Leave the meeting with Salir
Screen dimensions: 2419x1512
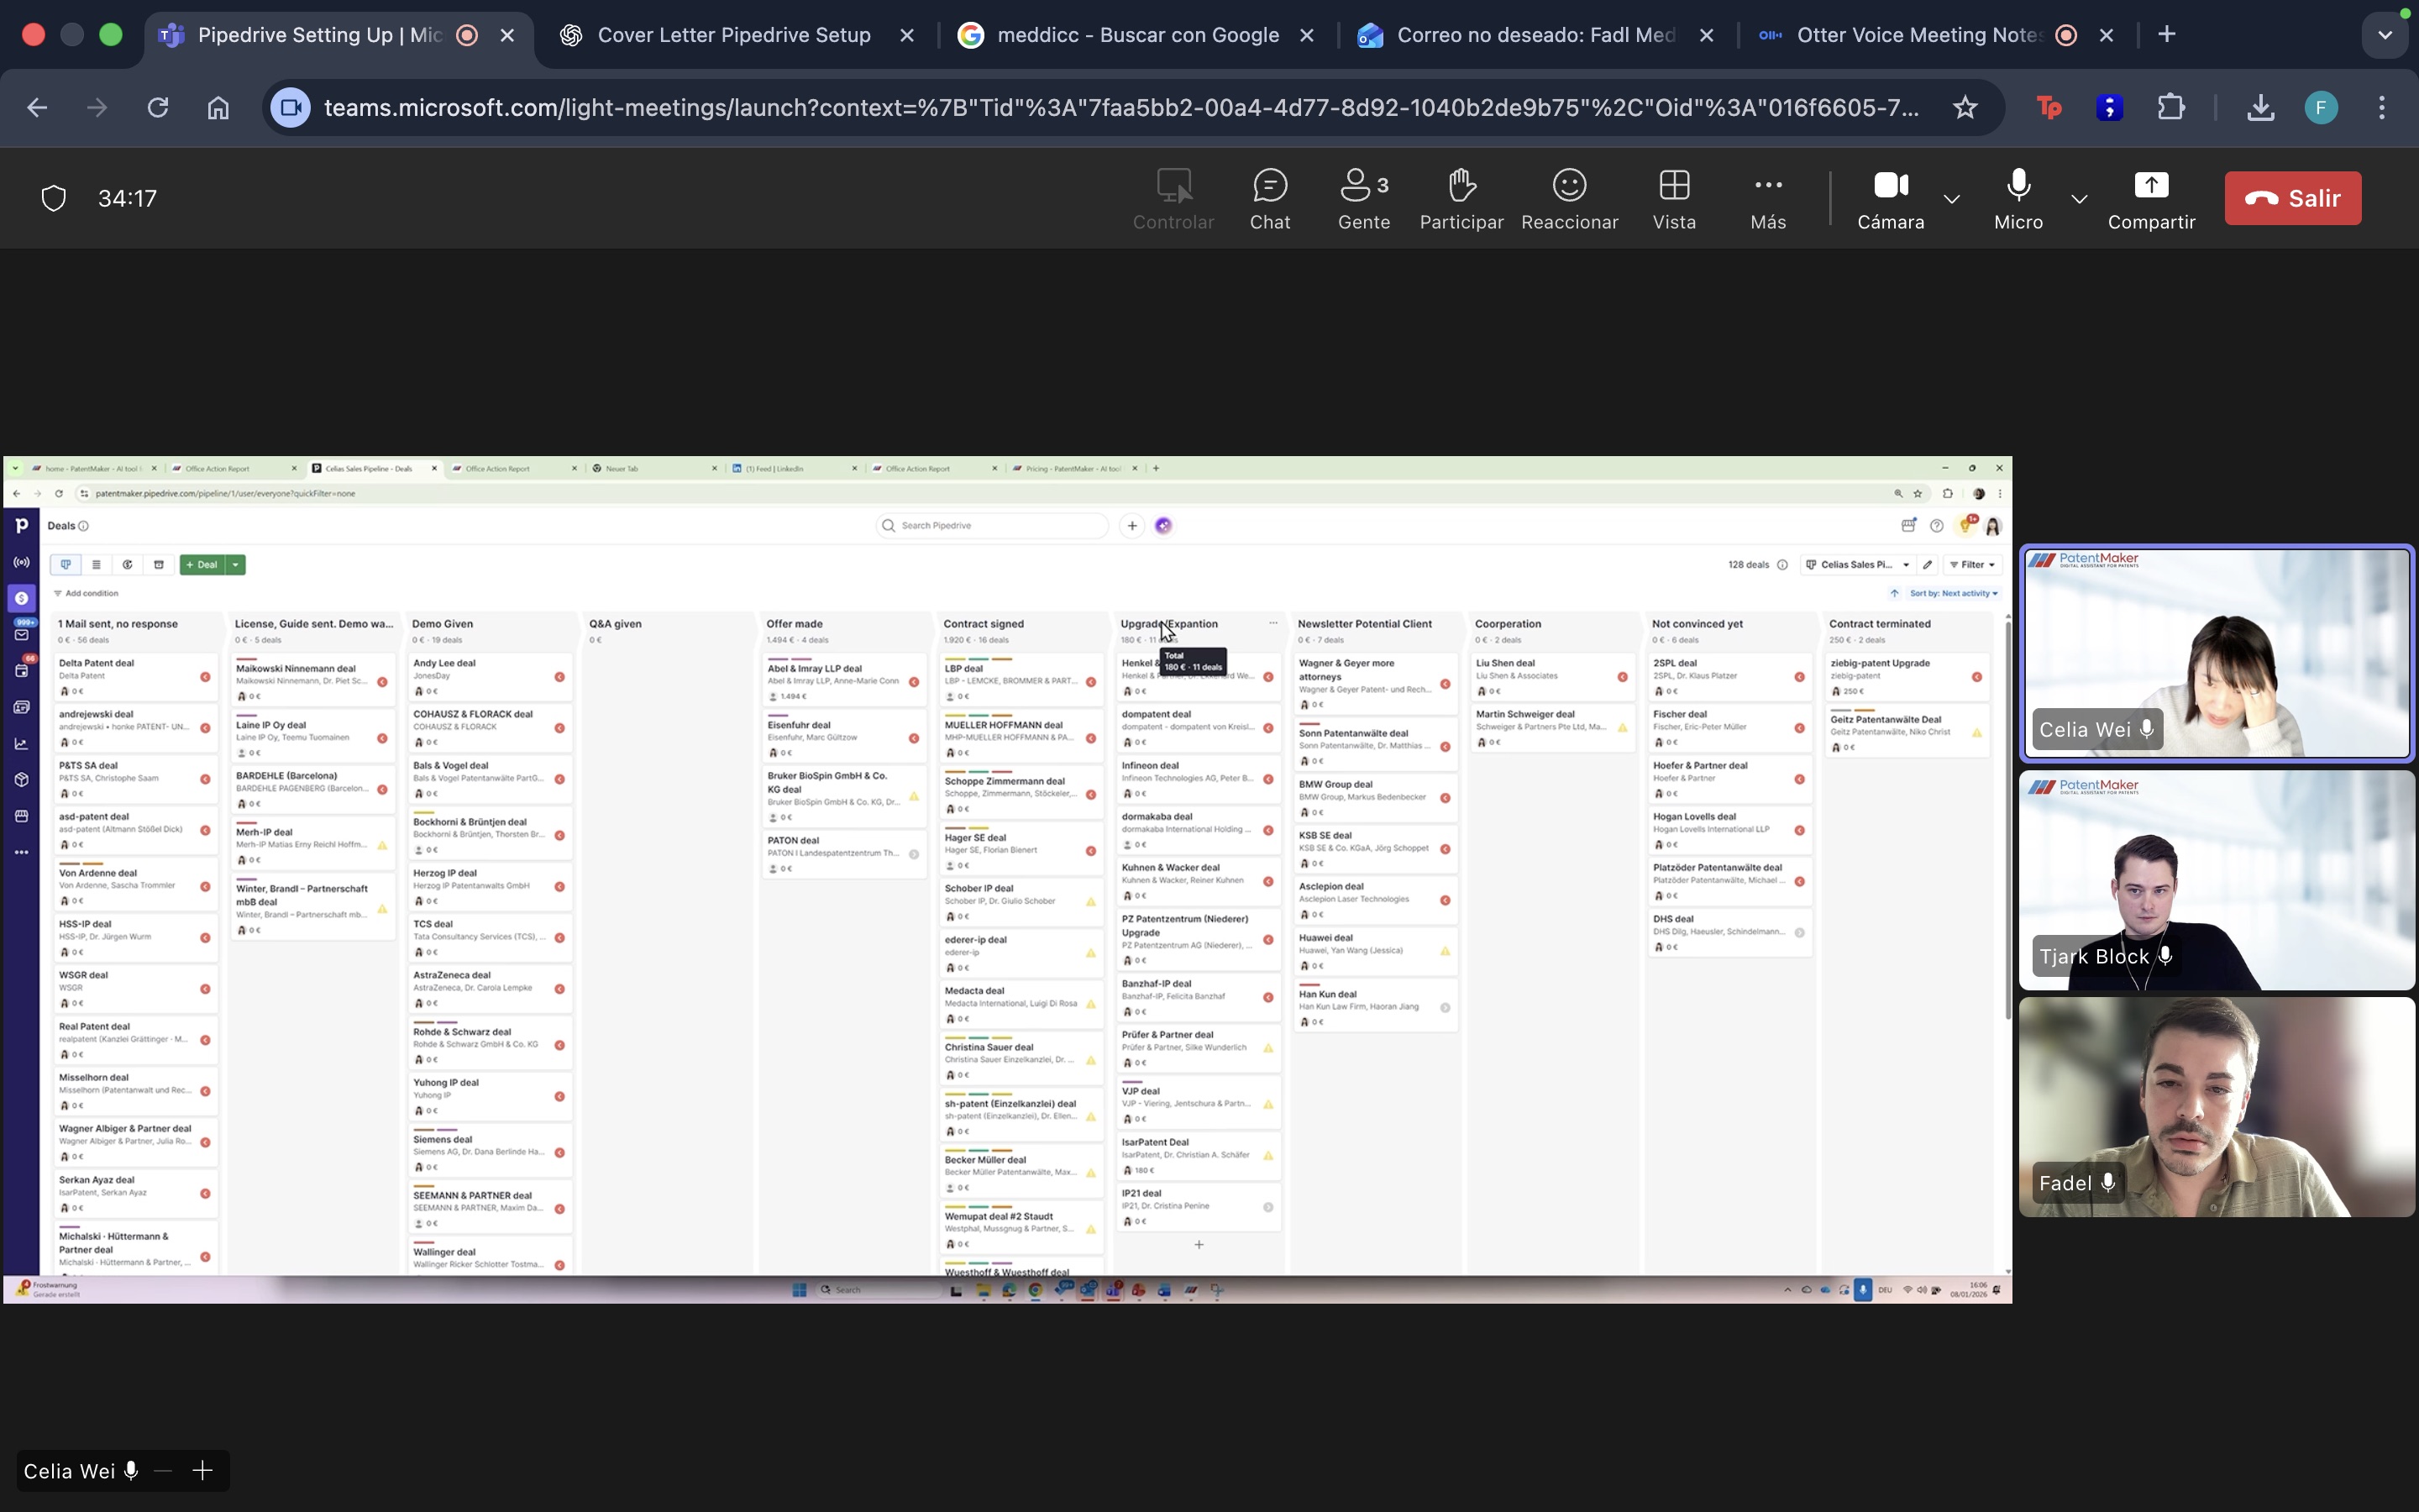pos(2293,198)
